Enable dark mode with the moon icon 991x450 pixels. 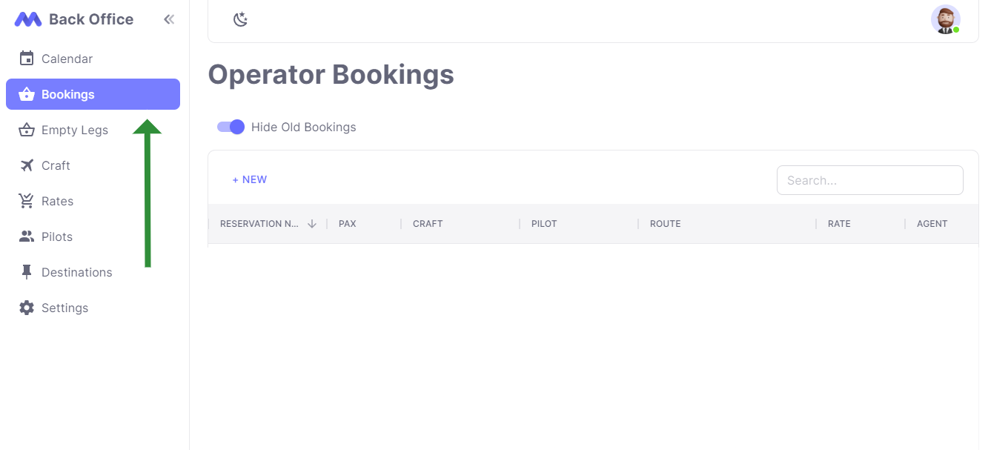coord(240,20)
